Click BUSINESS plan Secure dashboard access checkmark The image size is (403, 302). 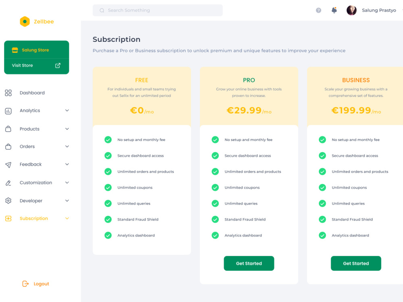click(x=322, y=155)
